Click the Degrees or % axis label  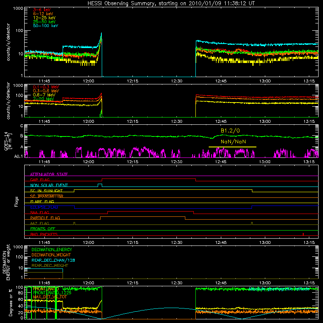point(10,302)
